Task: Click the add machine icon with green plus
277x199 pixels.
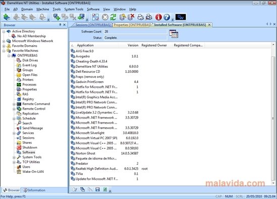Action: (57, 17)
